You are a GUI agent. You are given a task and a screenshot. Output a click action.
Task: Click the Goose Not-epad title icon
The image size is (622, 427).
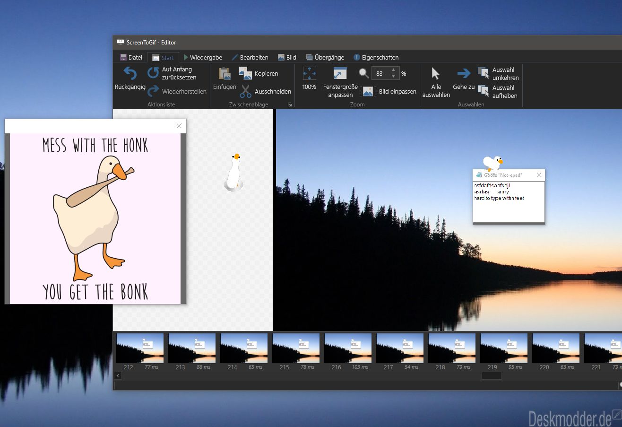click(x=479, y=175)
